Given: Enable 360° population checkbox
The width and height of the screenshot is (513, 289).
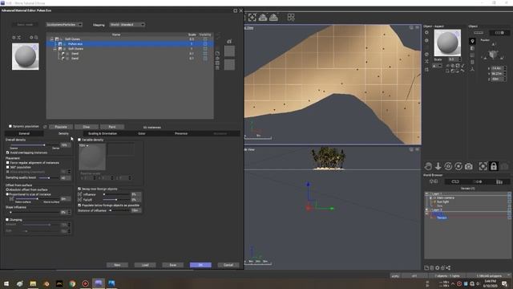Looking at the screenshot, I should [x=7, y=167].
